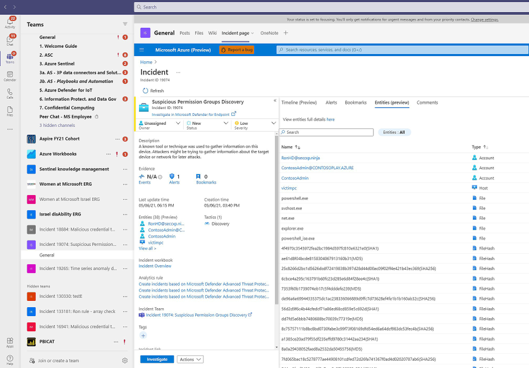Click the entities Search field
Image resolution: width=529 pixels, height=368 pixels.
point(328,132)
